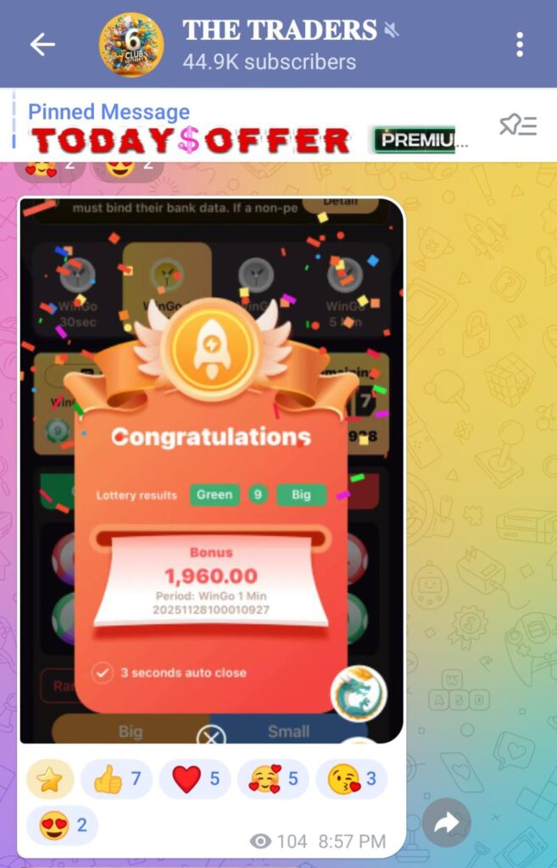Tap the back arrow in the header
This screenshot has width=557, height=868.
[x=42, y=44]
